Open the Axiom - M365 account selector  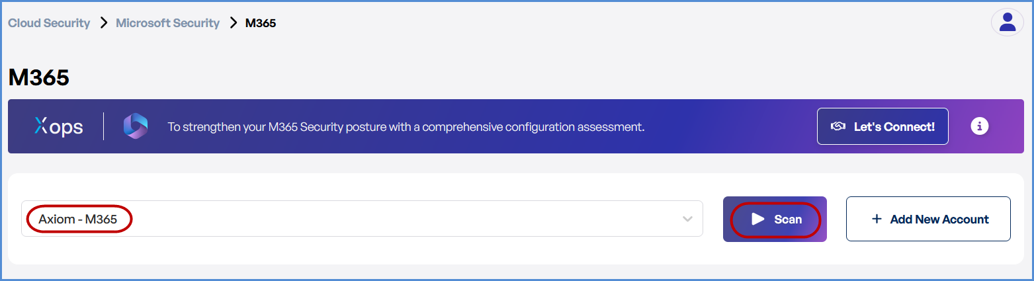(x=78, y=220)
